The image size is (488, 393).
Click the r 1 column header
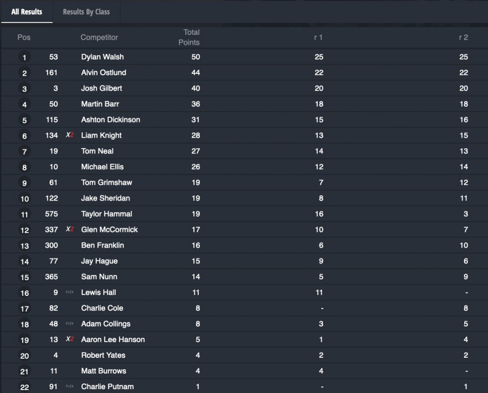pos(318,37)
